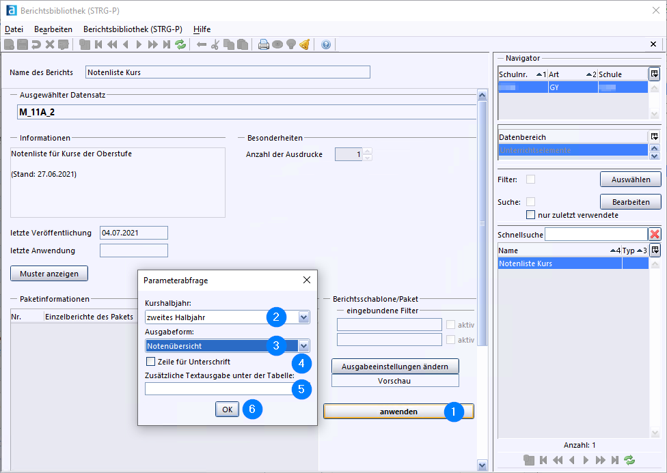
Task: Click the golden bell toolbar icon
Action: (x=305, y=44)
